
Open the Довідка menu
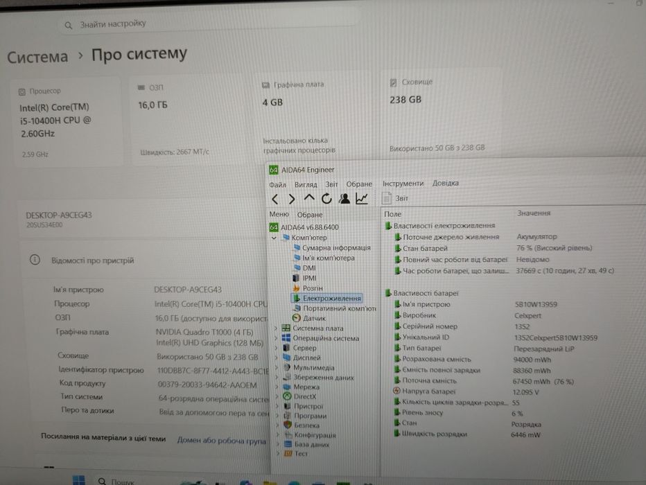tap(446, 183)
